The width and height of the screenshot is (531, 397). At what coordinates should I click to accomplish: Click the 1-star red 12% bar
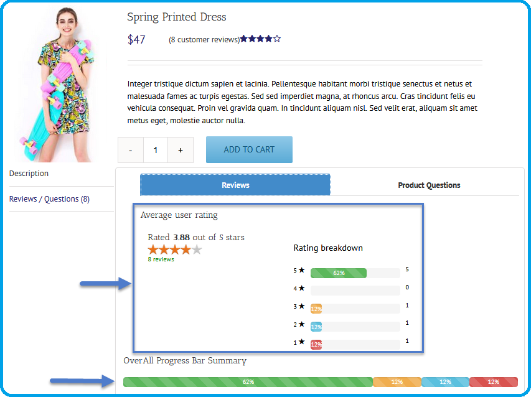click(316, 345)
